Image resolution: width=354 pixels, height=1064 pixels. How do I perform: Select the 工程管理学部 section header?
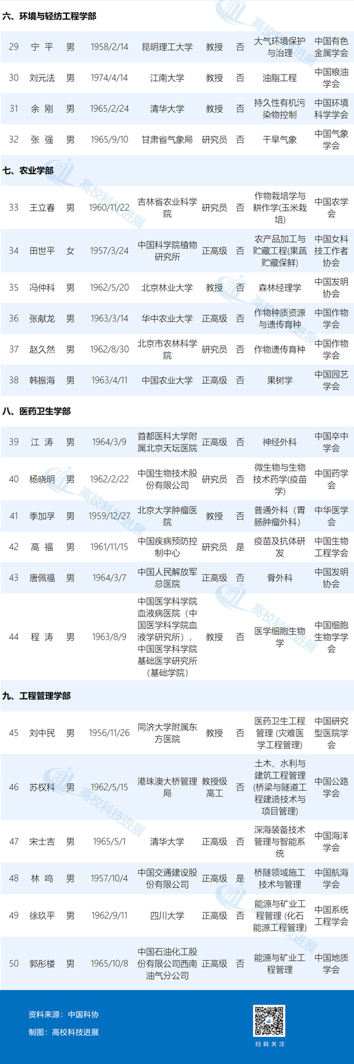click(37, 696)
